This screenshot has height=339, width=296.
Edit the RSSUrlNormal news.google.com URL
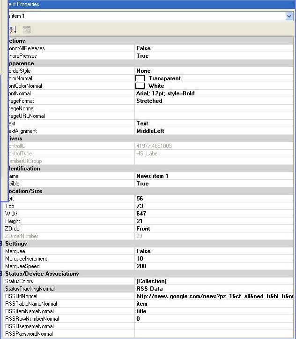point(214,296)
